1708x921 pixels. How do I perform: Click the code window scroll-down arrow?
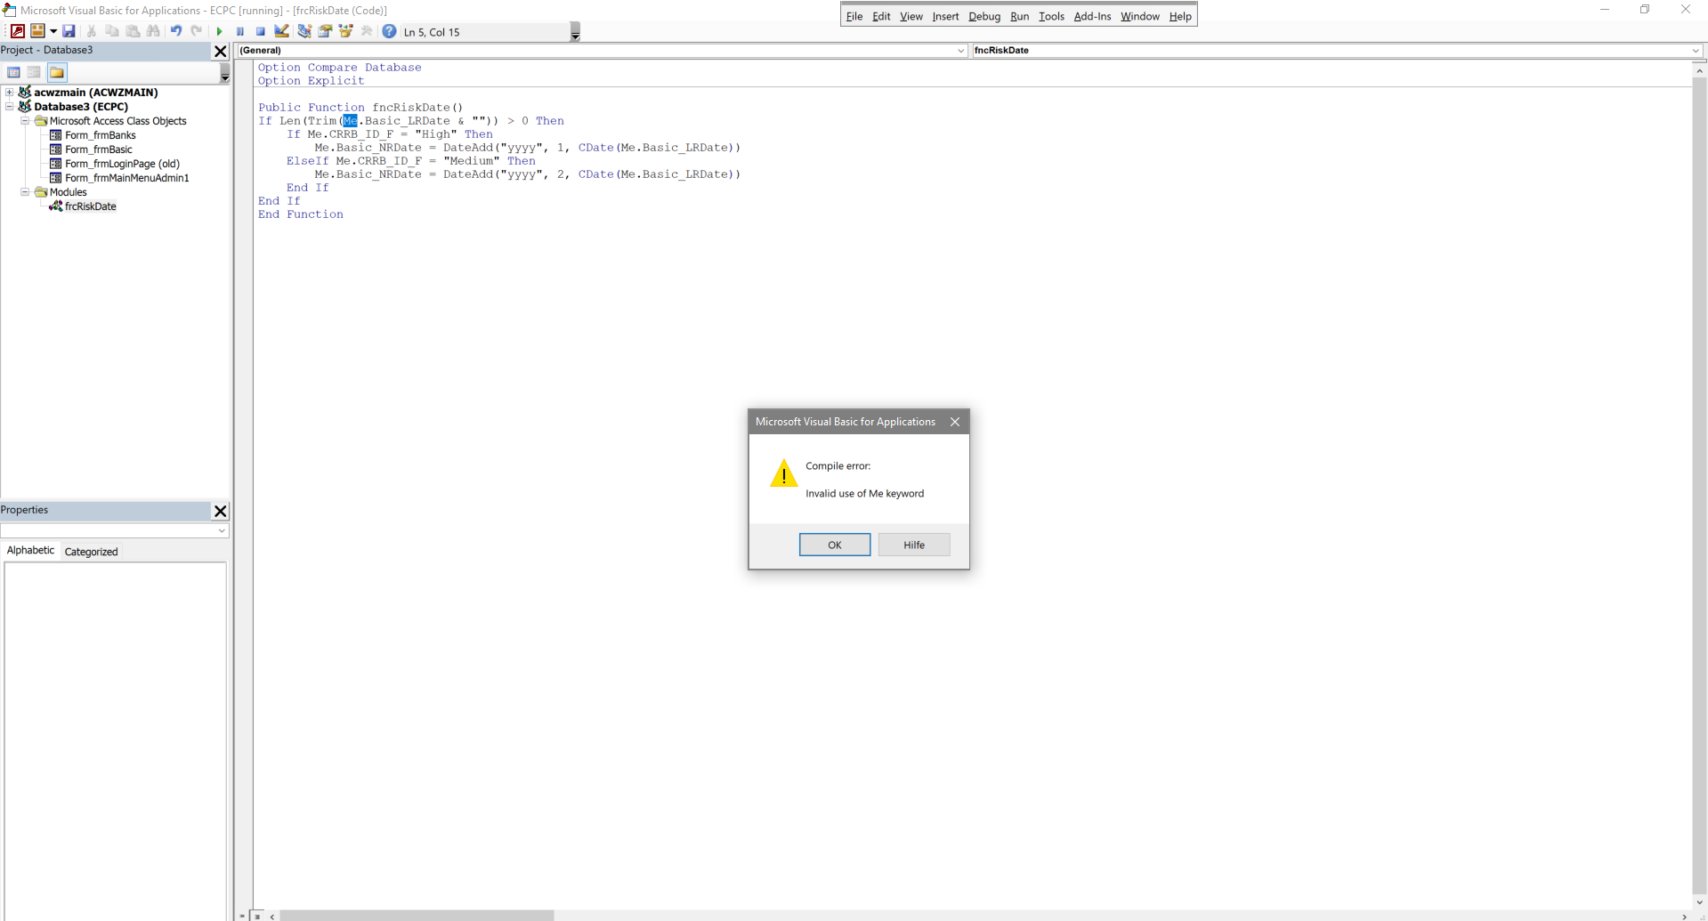click(x=1700, y=902)
